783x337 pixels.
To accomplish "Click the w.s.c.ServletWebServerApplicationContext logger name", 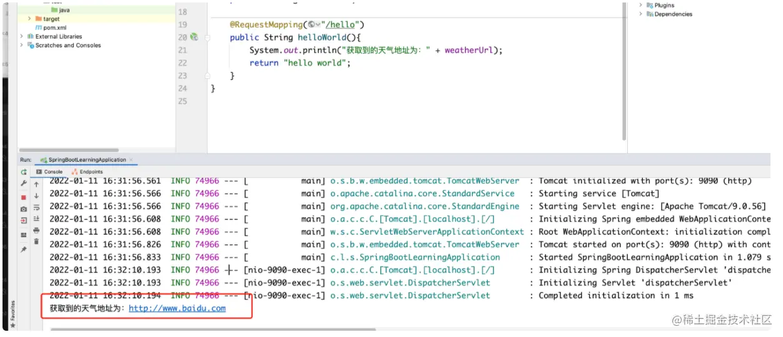I will pos(427,232).
